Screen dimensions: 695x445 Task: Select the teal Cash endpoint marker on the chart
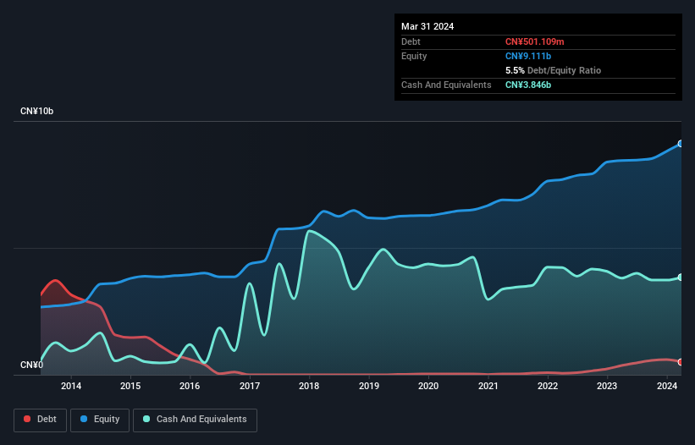point(681,277)
